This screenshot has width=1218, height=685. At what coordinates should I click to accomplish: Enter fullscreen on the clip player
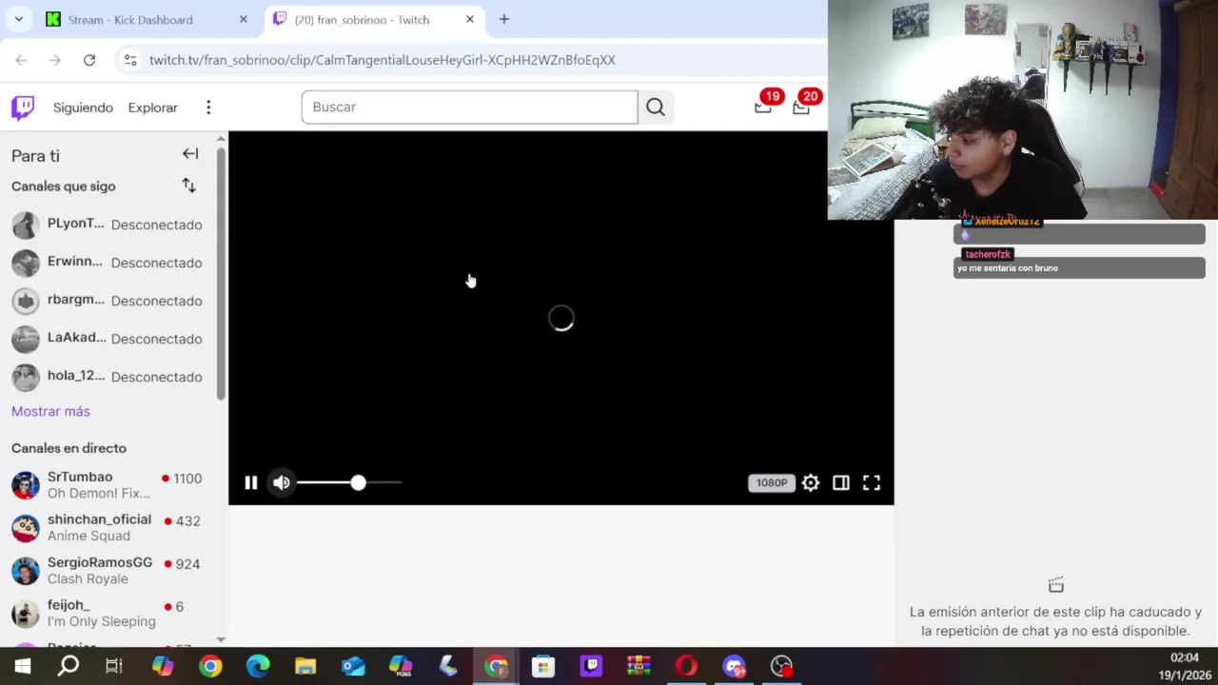point(872,483)
